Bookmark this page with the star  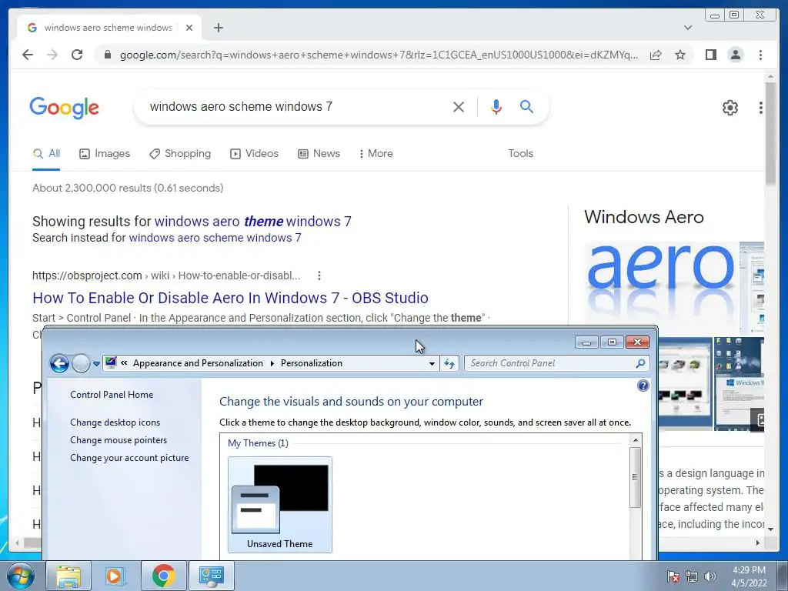pyautogui.click(x=680, y=55)
